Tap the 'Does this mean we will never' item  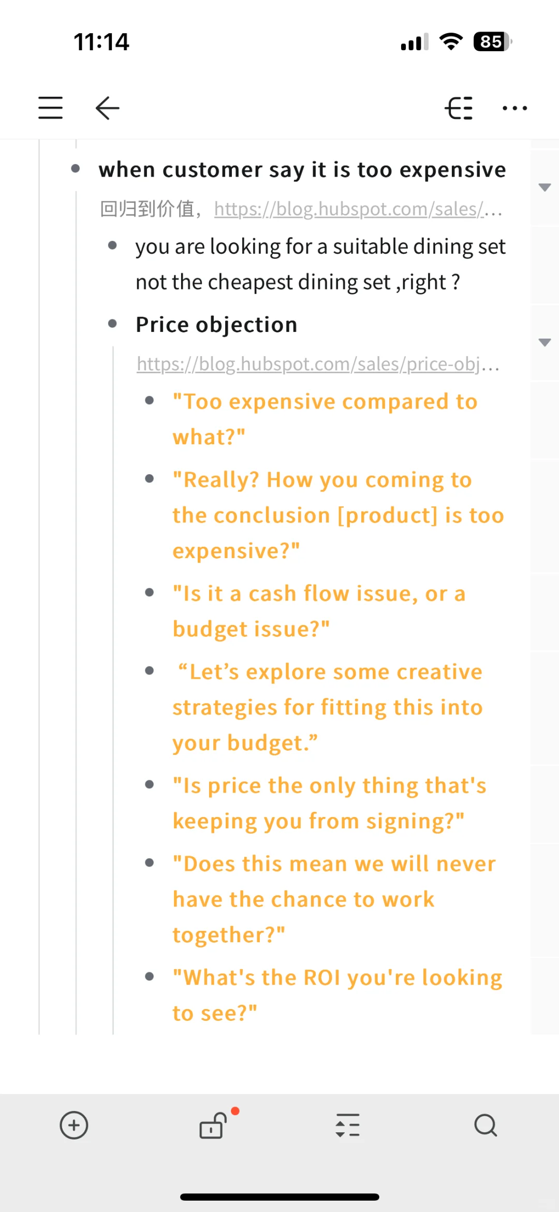334,899
